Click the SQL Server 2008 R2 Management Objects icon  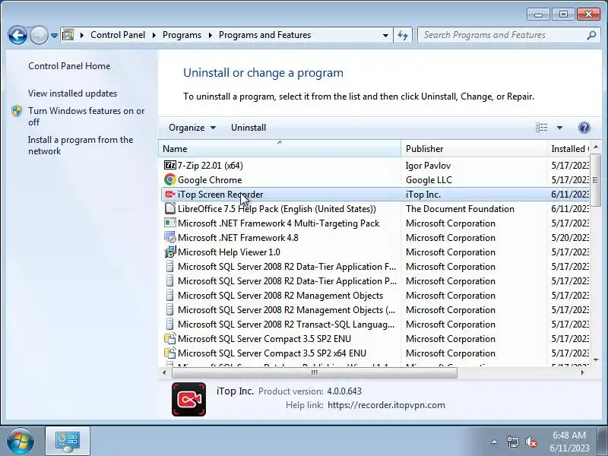pyautogui.click(x=169, y=295)
